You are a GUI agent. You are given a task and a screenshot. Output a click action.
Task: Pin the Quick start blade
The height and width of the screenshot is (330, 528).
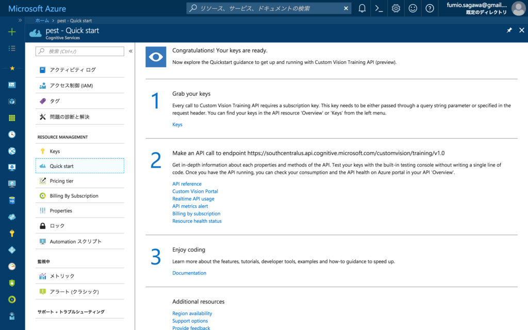[509, 30]
